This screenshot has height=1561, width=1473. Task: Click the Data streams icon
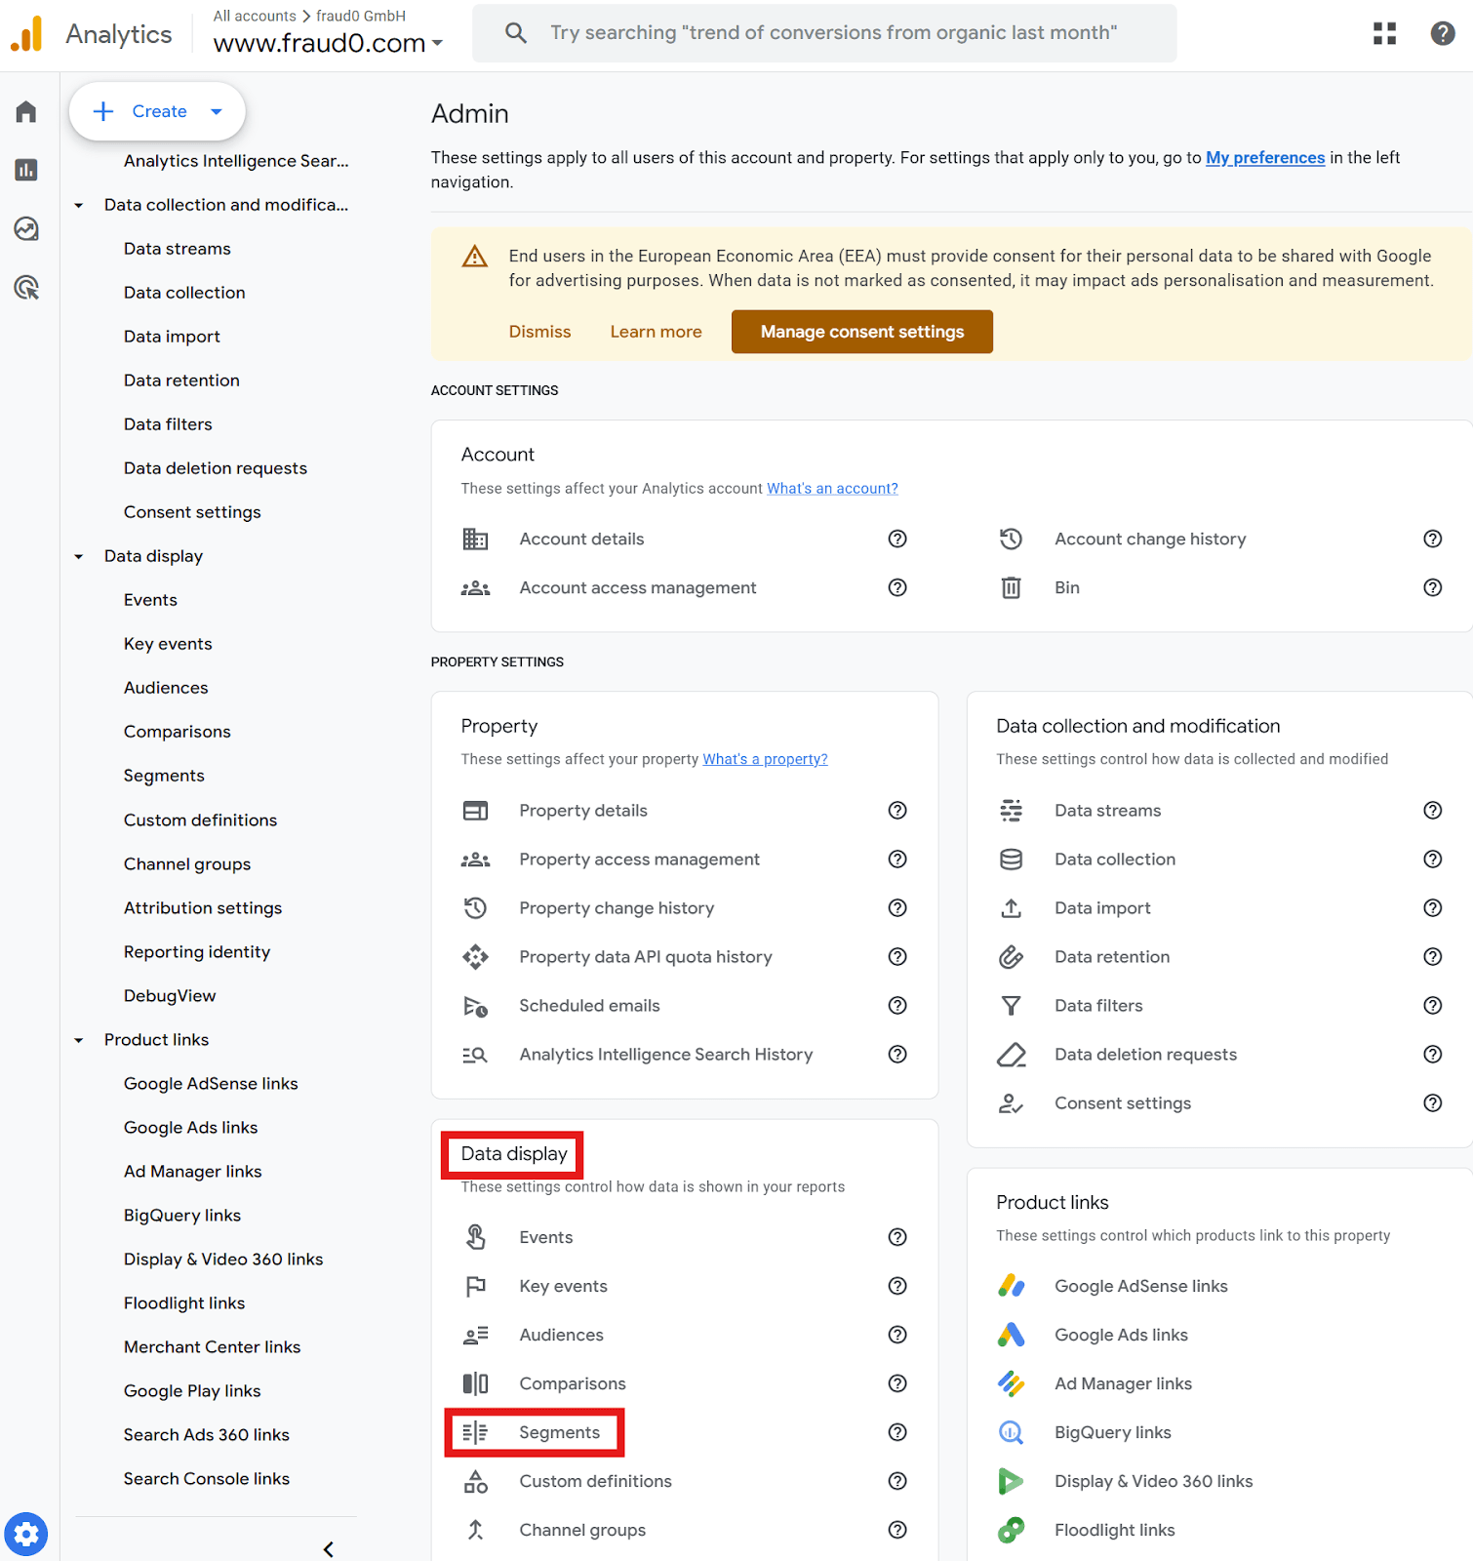[x=1011, y=811]
